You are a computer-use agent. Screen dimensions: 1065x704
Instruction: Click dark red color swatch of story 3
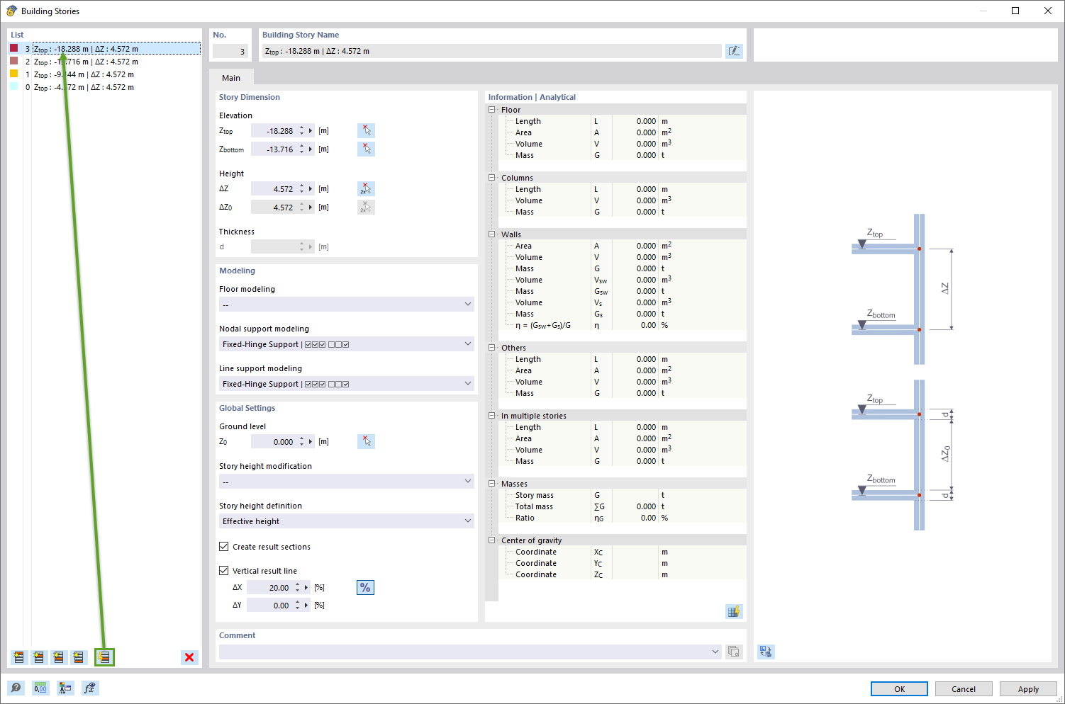(13, 48)
